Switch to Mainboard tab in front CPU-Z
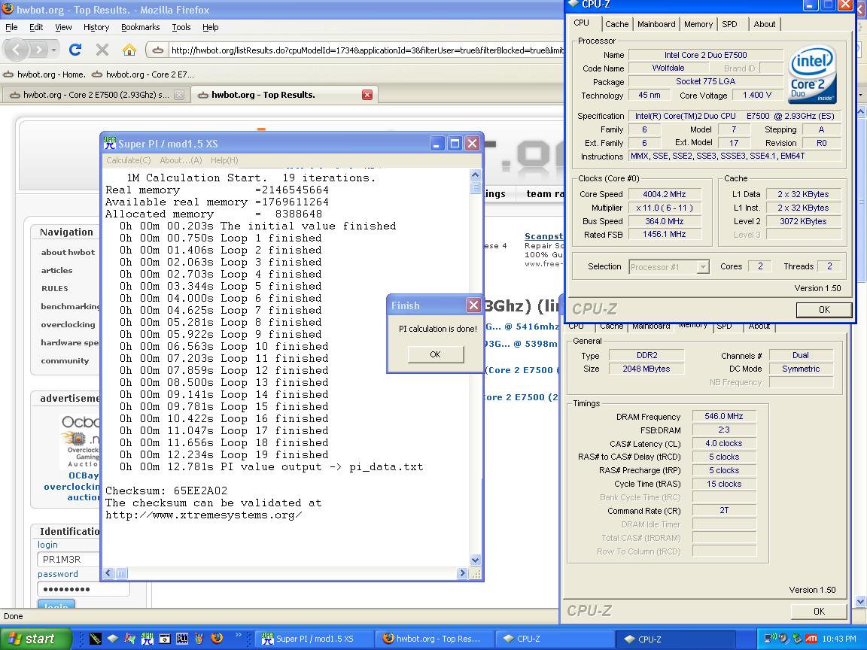The height and width of the screenshot is (650, 867). pyautogui.click(x=656, y=24)
